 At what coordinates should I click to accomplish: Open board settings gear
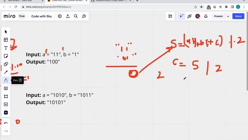click(60, 16)
